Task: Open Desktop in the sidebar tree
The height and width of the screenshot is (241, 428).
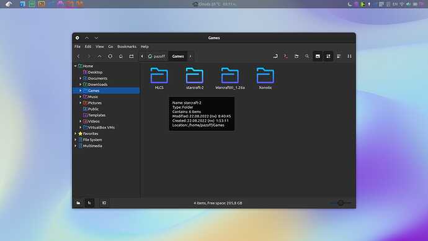Action: 92,72
